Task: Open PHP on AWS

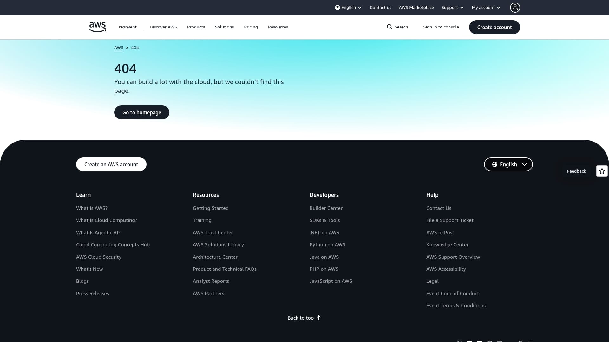Action: click(324, 269)
